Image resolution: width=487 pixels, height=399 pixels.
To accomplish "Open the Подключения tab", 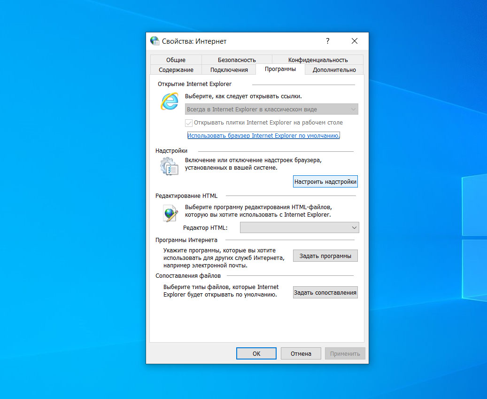I will (x=230, y=70).
